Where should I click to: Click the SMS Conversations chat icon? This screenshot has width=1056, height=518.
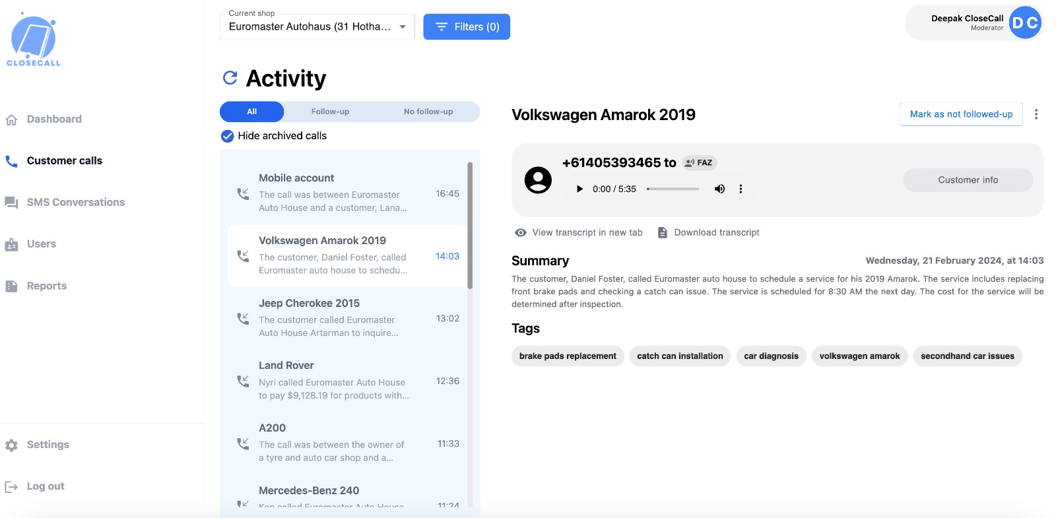(x=11, y=203)
